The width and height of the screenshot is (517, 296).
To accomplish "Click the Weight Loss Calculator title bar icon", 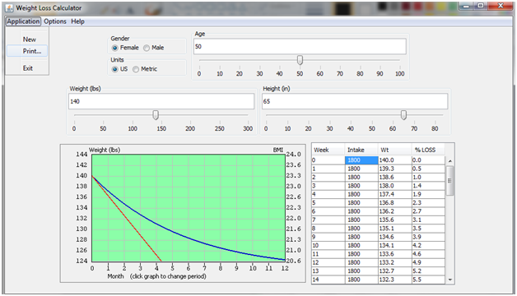I will [x=9, y=8].
